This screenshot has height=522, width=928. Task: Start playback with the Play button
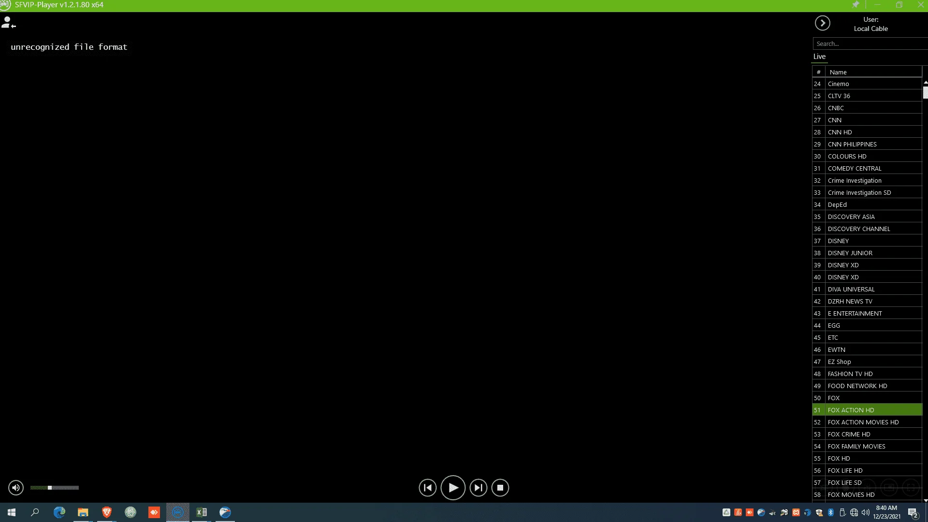coord(453,488)
